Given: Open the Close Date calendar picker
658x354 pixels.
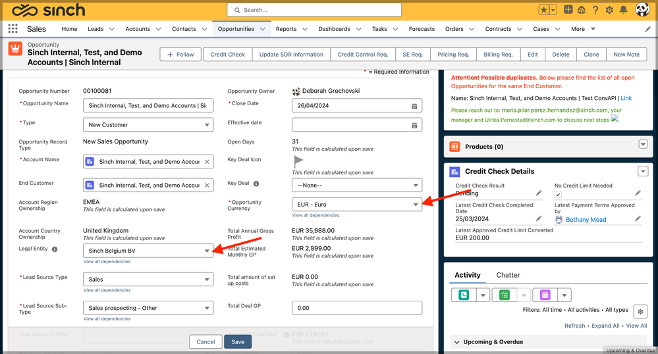Looking at the screenshot, I should pyautogui.click(x=414, y=106).
